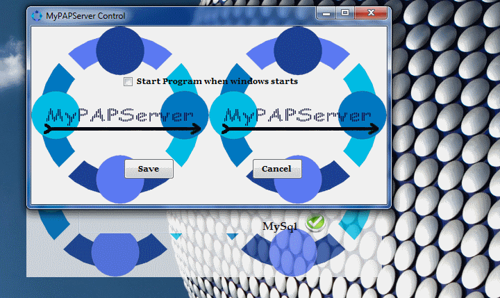Click the MyPAPServer icon in title bar
The height and width of the screenshot is (298, 500).
click(37, 15)
